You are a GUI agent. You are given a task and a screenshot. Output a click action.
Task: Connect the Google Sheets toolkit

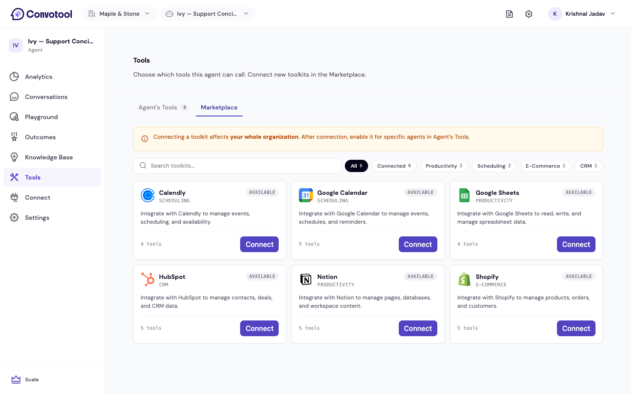(576, 244)
